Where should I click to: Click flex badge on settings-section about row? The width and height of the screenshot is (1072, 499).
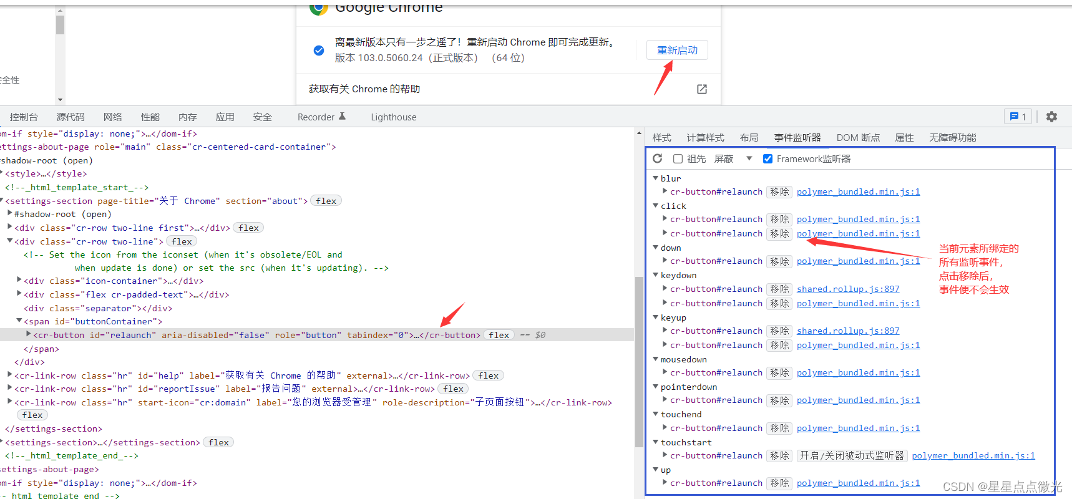(x=326, y=201)
